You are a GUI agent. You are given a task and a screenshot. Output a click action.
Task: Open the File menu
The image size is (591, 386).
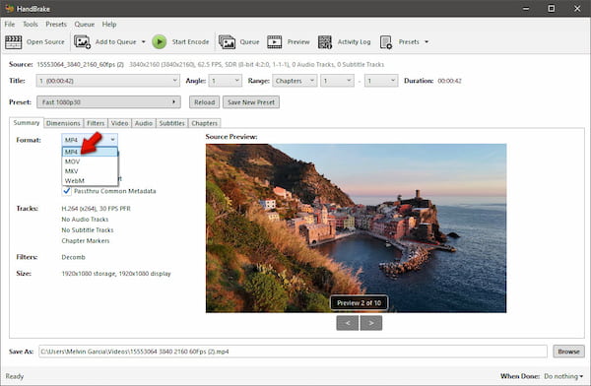click(10, 24)
